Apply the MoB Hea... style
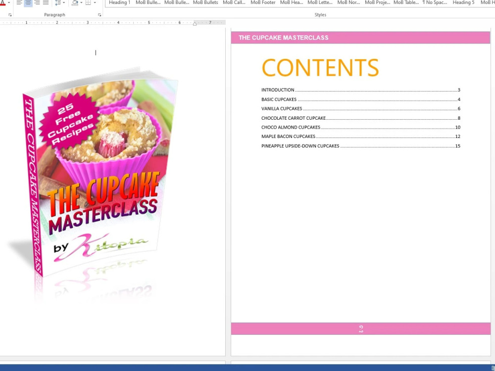The width and height of the screenshot is (495, 371). tap(292, 2)
